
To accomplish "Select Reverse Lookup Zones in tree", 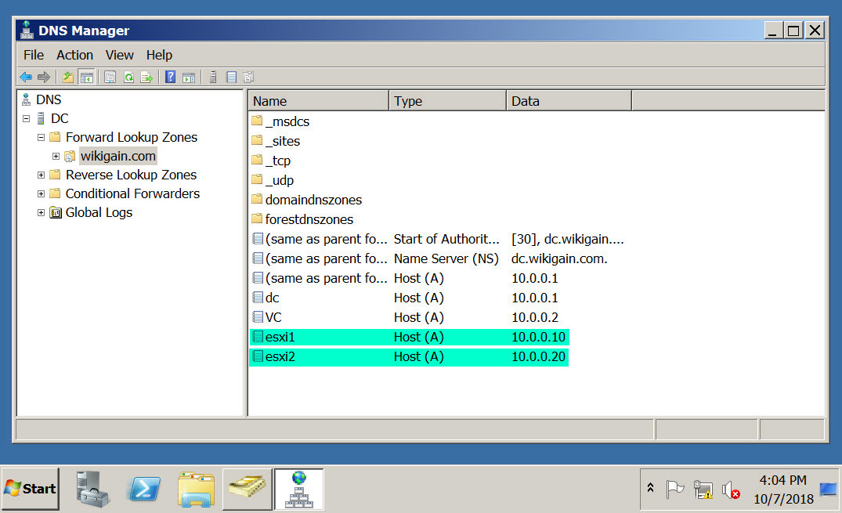I will pos(131,175).
